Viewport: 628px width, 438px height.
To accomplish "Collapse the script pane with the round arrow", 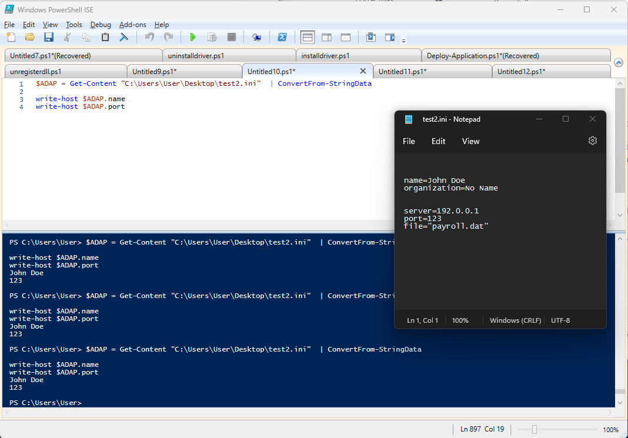I will tap(619, 62).
